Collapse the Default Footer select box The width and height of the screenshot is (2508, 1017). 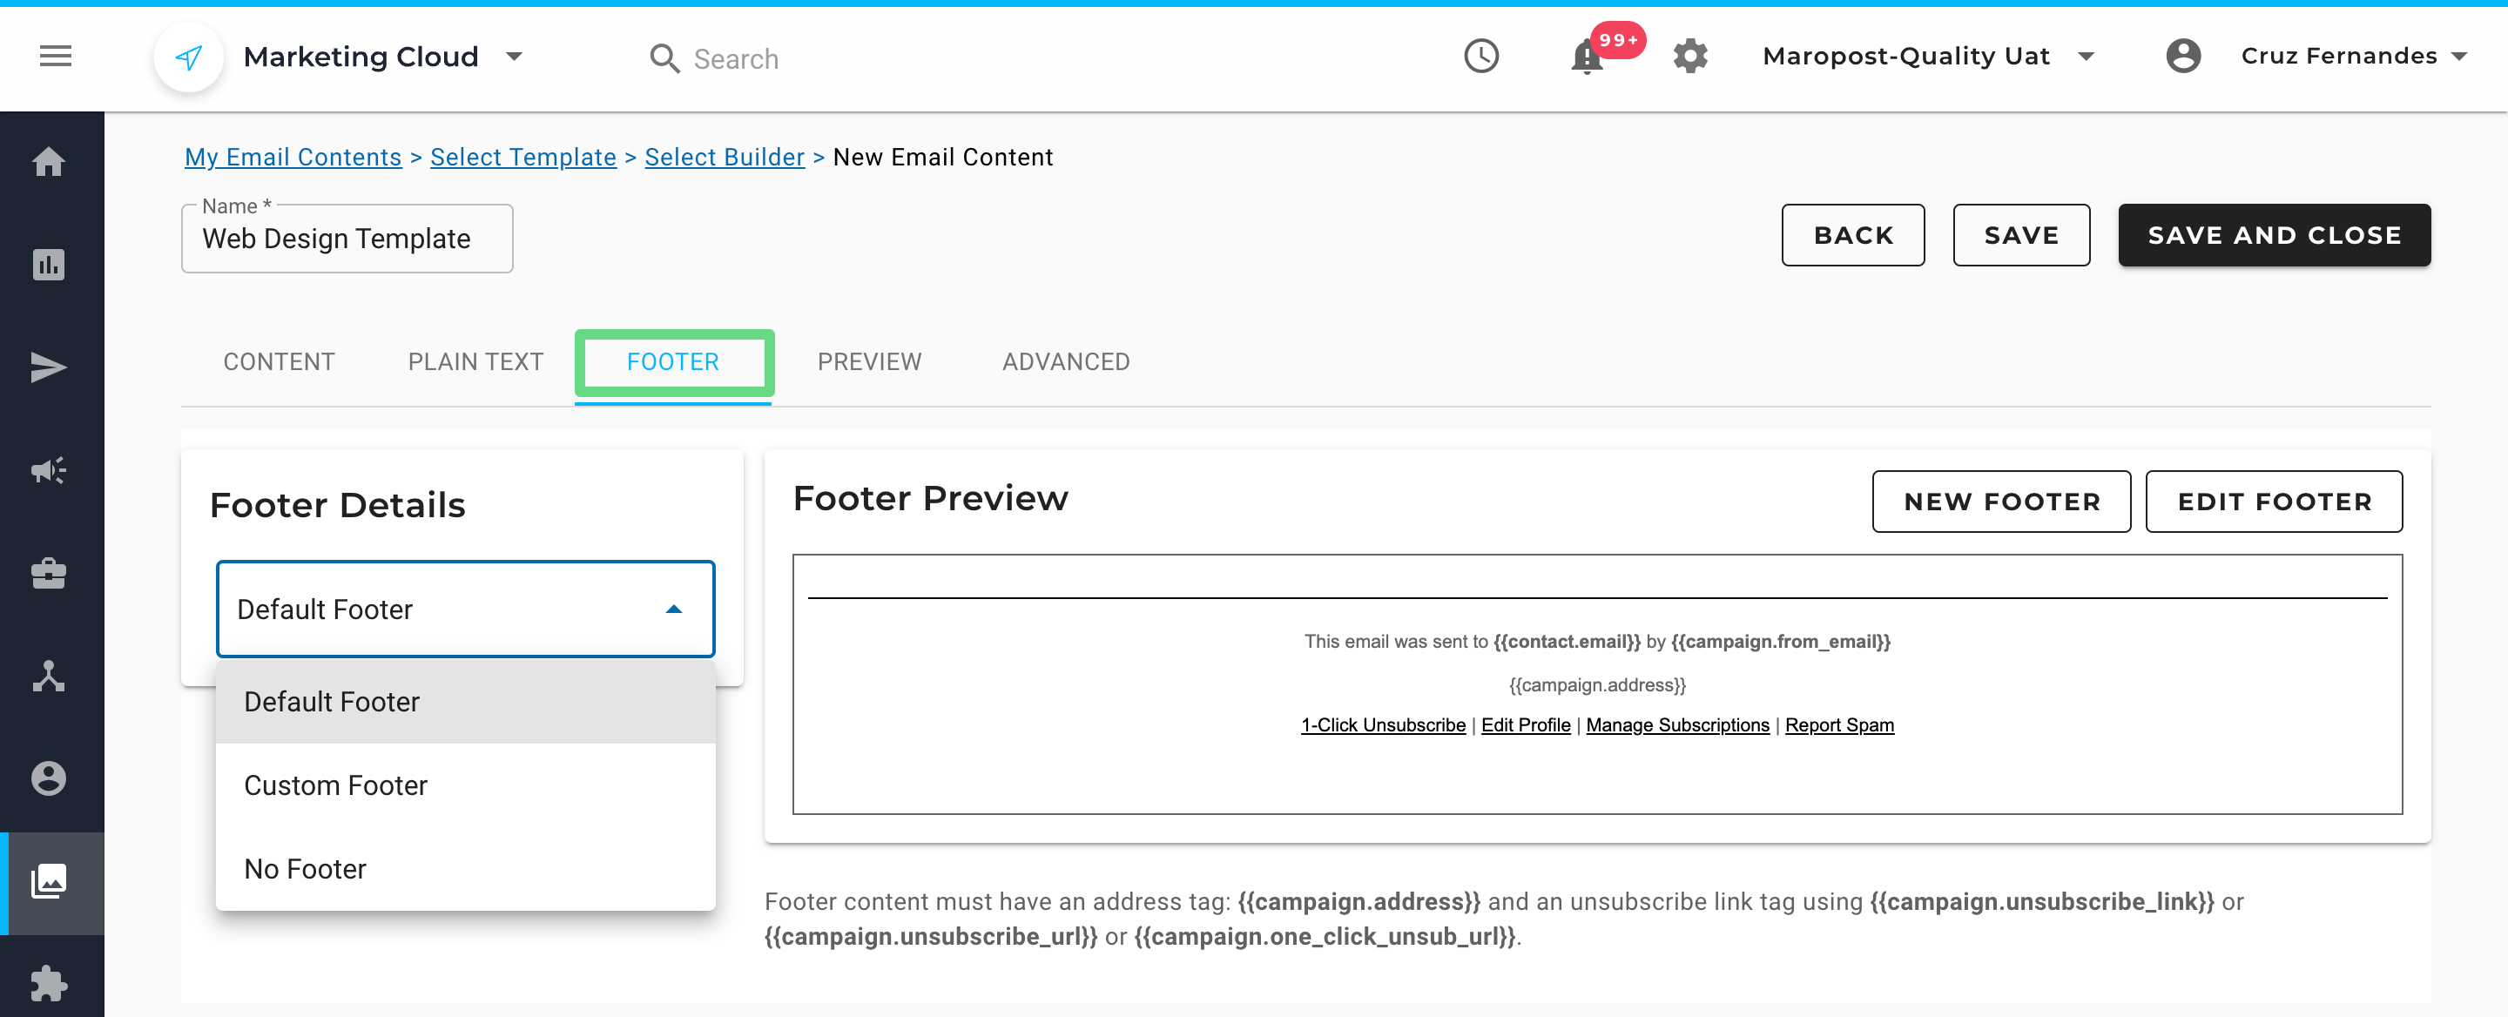pyautogui.click(x=465, y=610)
